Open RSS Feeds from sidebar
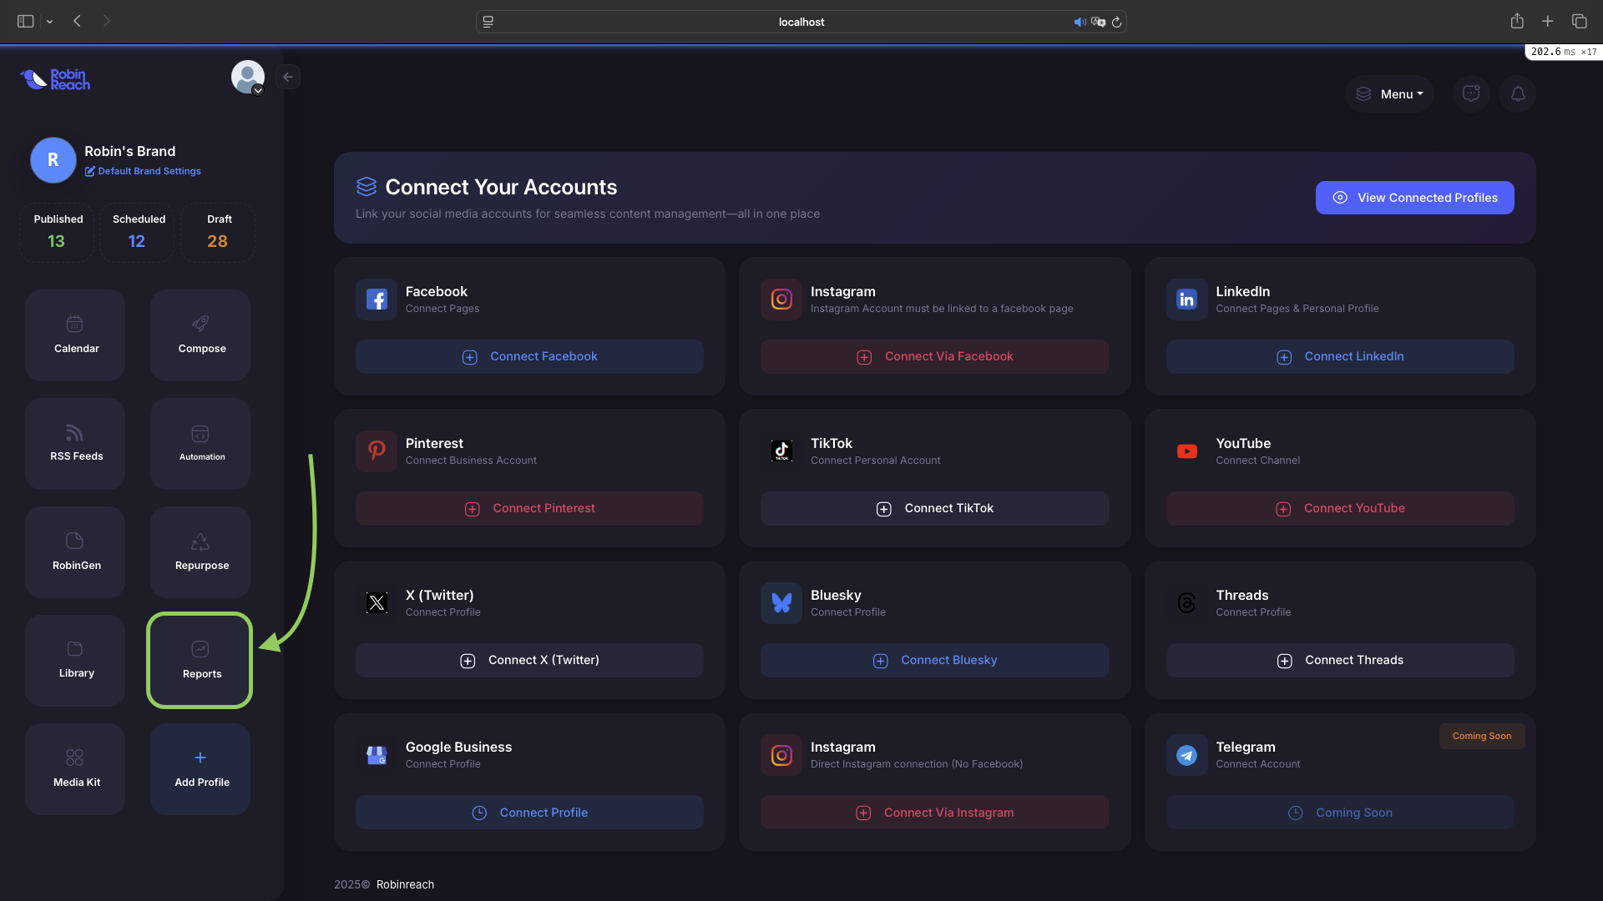Screen dimensions: 1603x901 click(x=75, y=443)
